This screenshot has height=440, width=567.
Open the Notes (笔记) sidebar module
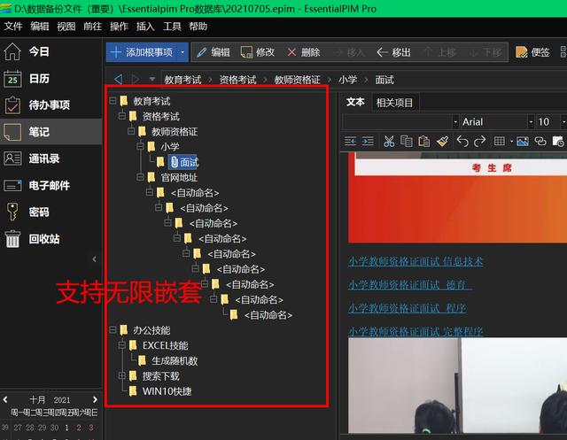[x=50, y=132]
